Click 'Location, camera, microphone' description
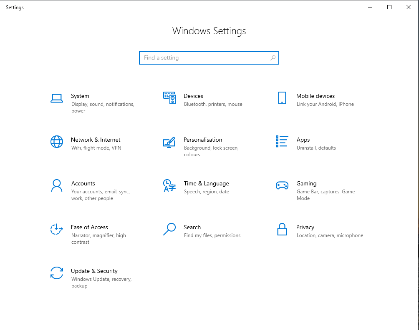 (330, 235)
